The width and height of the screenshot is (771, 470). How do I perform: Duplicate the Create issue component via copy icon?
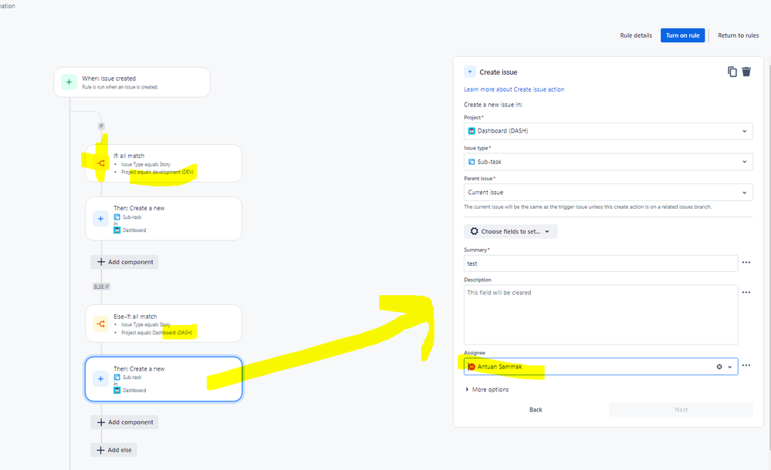point(732,72)
